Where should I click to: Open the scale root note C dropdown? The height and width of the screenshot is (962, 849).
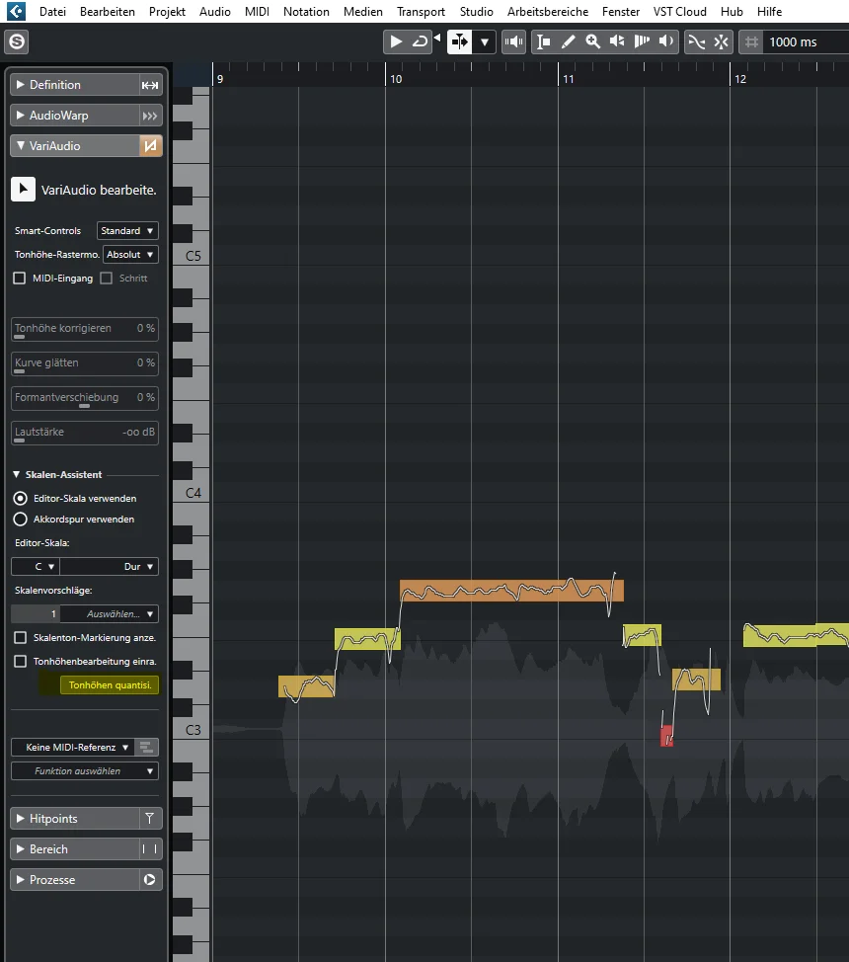coord(36,566)
